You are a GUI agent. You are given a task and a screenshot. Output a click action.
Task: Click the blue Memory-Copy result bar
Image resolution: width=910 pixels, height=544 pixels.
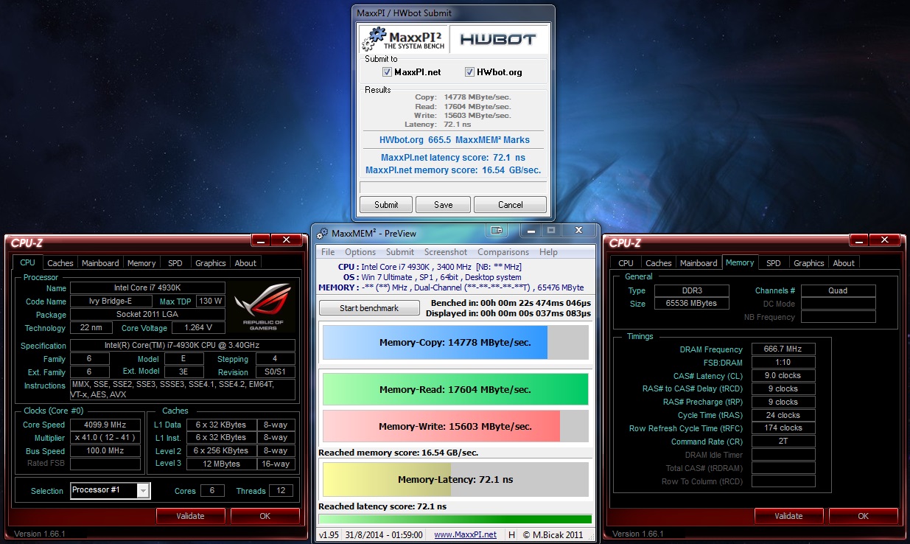455,343
